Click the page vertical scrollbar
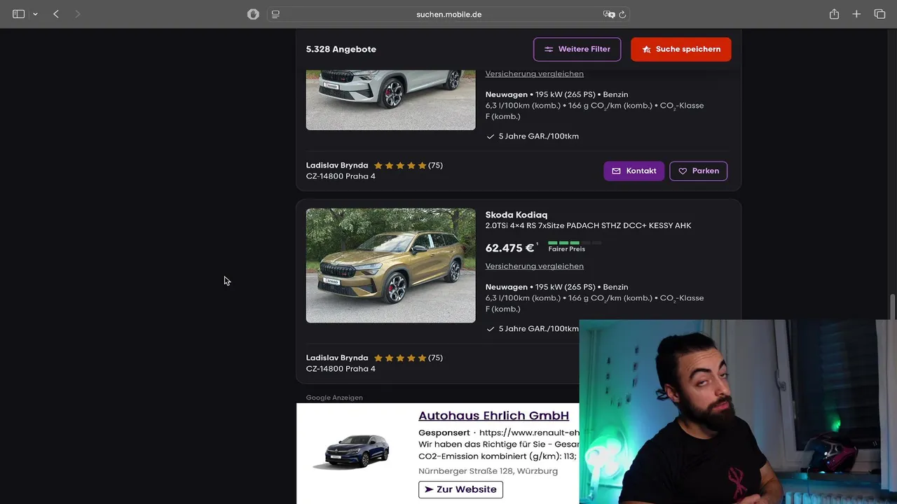Image resolution: width=897 pixels, height=504 pixels. 892,306
